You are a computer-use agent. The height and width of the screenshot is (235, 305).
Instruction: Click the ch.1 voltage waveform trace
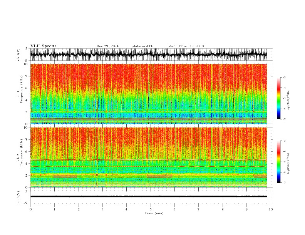coord(149,55)
